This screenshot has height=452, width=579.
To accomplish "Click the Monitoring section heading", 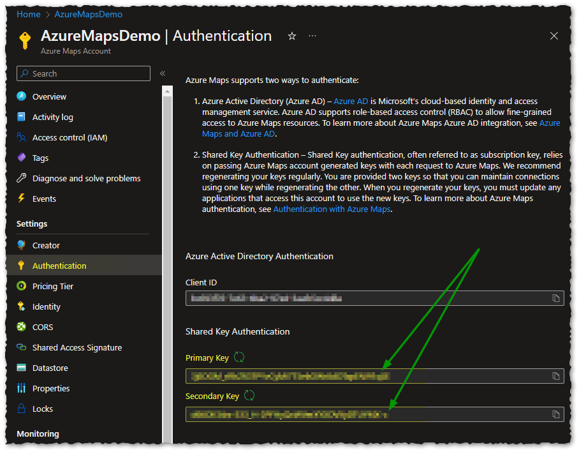I will point(38,433).
